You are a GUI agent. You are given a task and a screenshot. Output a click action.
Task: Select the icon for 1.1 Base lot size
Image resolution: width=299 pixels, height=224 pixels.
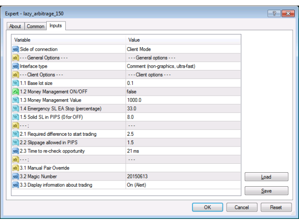pos(15,83)
